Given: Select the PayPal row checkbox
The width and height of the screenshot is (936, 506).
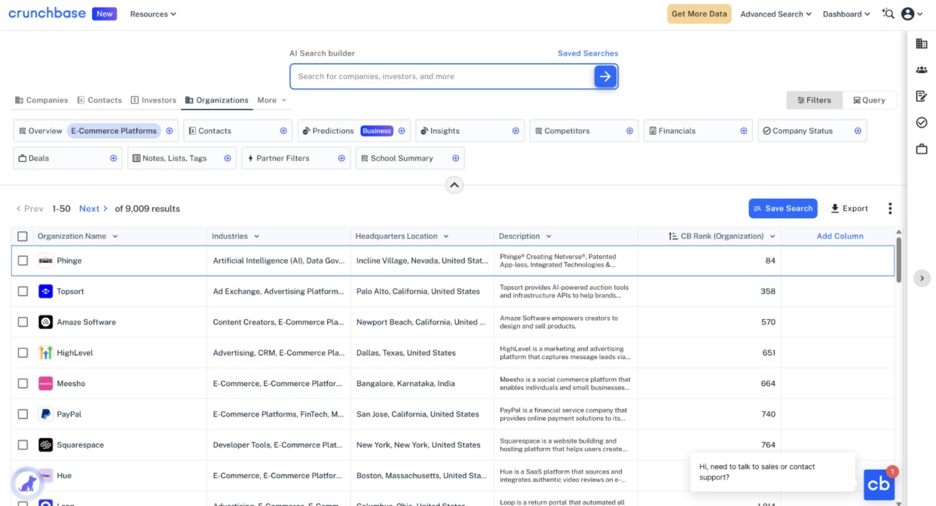Looking at the screenshot, I should (x=23, y=414).
